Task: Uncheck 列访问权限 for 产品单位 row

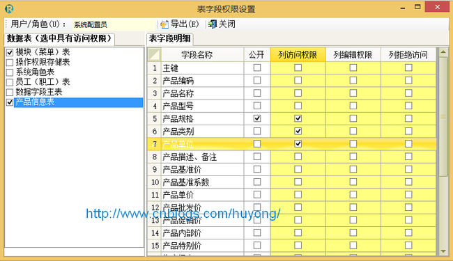Action: 298,144
